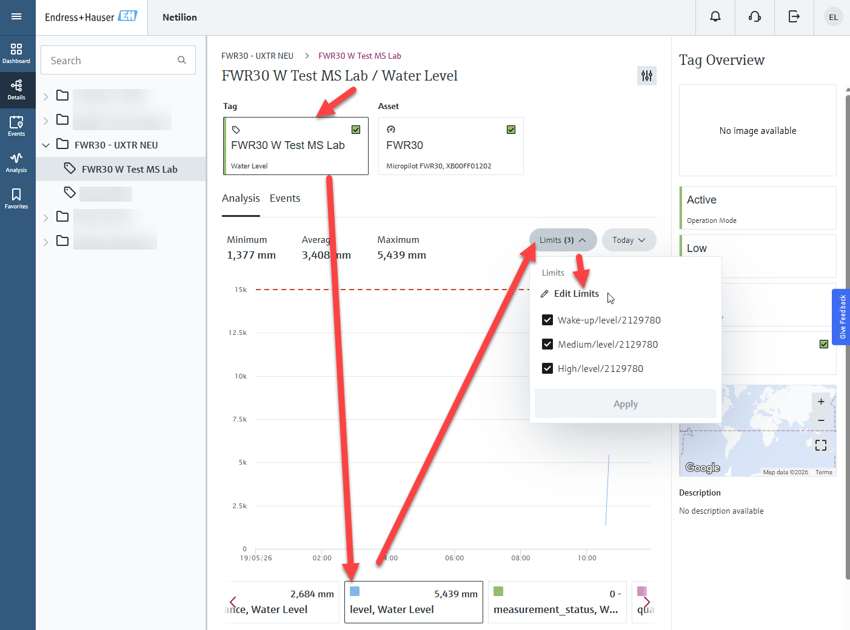This screenshot has height=630, width=850.
Task: Expand the last folder in the tree
Action: (46, 242)
